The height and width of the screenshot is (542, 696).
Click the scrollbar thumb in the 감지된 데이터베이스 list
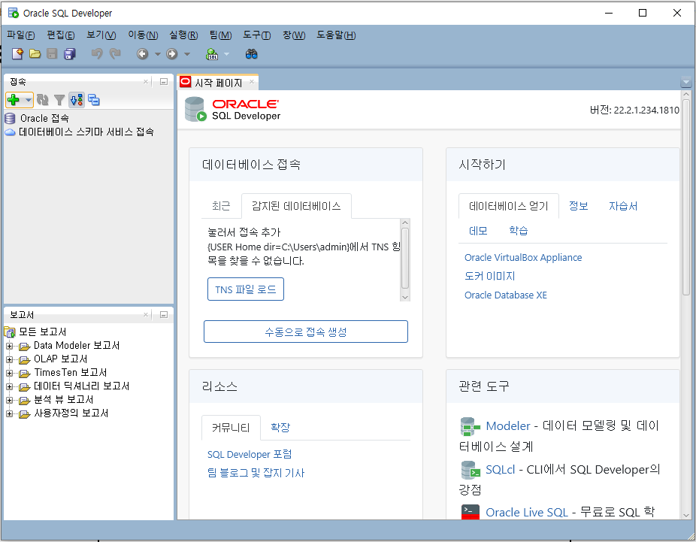click(405, 259)
